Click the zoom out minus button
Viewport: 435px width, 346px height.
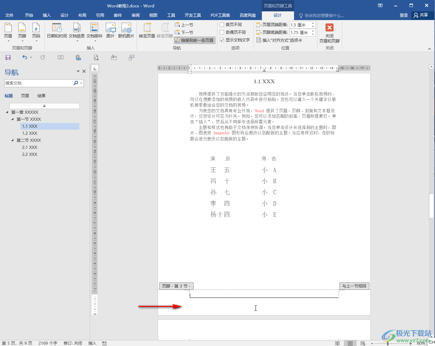[x=372, y=343]
